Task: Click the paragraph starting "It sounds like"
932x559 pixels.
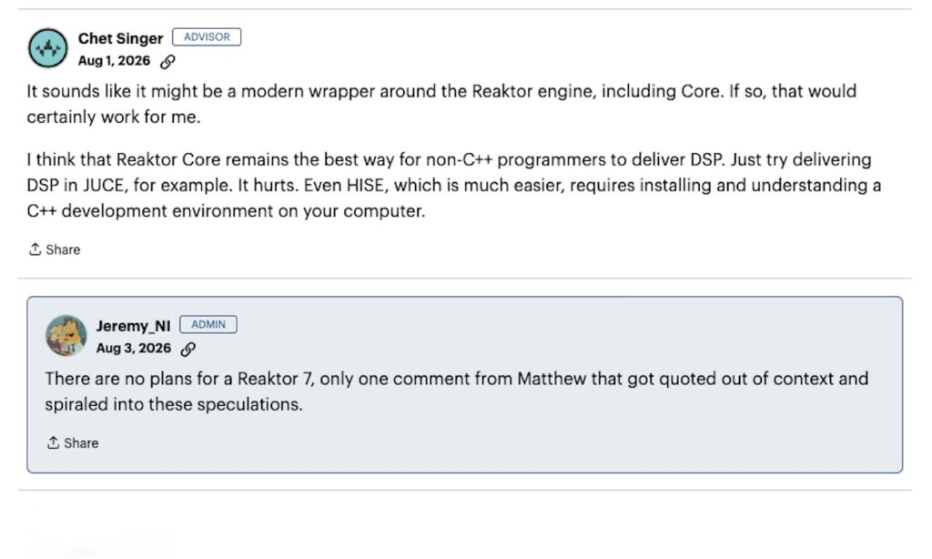Action: [x=441, y=104]
